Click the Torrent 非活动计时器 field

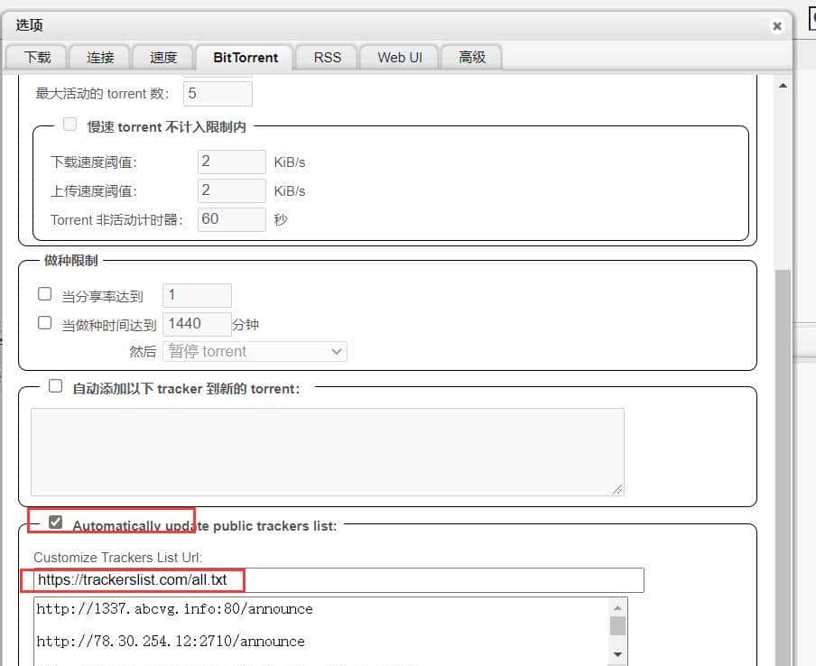coord(231,219)
